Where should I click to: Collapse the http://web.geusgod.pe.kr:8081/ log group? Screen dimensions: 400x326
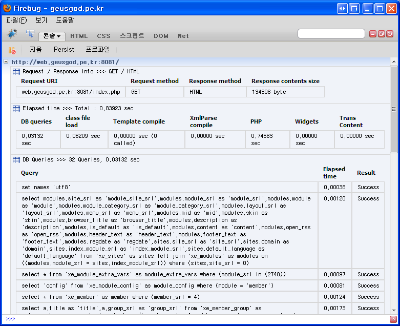click(6, 62)
